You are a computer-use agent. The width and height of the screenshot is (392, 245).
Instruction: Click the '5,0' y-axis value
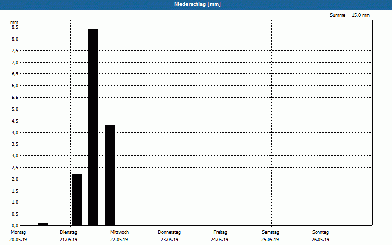pos(15,109)
